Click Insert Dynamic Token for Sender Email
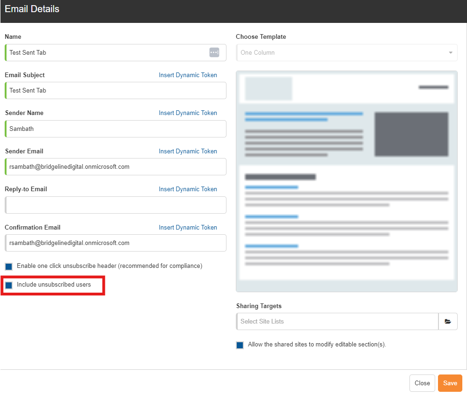Viewport: 467px width, 396px height. pos(188,151)
